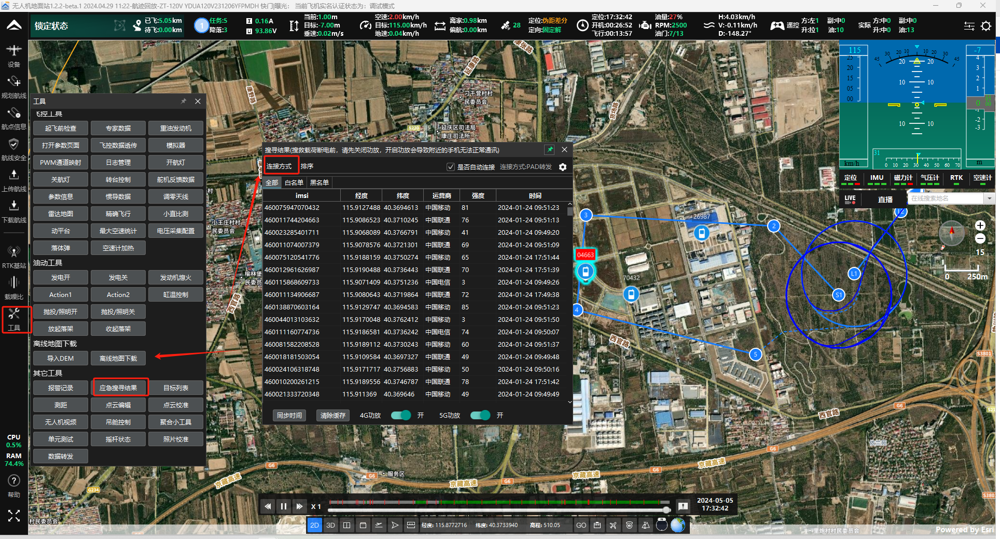Click the LIVE camera recording icon
Image resolution: width=1000 pixels, height=539 pixels.
pos(850,199)
